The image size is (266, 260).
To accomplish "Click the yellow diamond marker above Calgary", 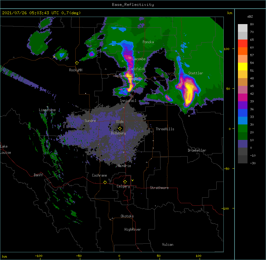I will [x=125, y=182].
